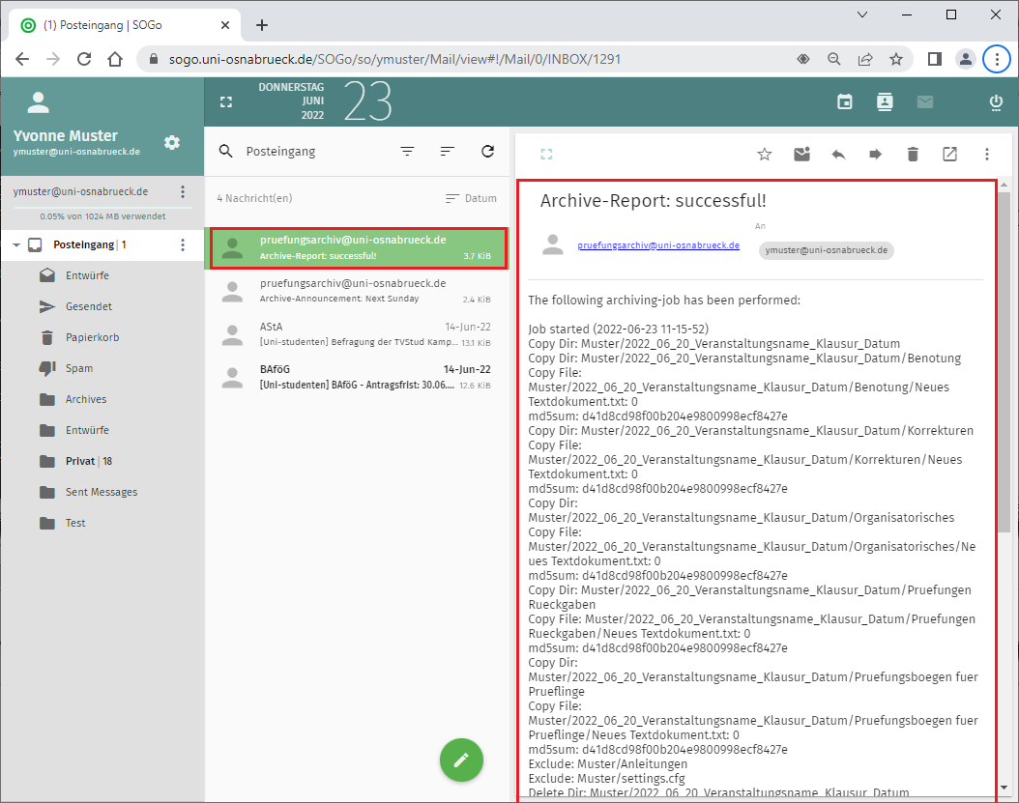The width and height of the screenshot is (1019, 803).
Task: Open the address book module
Action: [884, 101]
